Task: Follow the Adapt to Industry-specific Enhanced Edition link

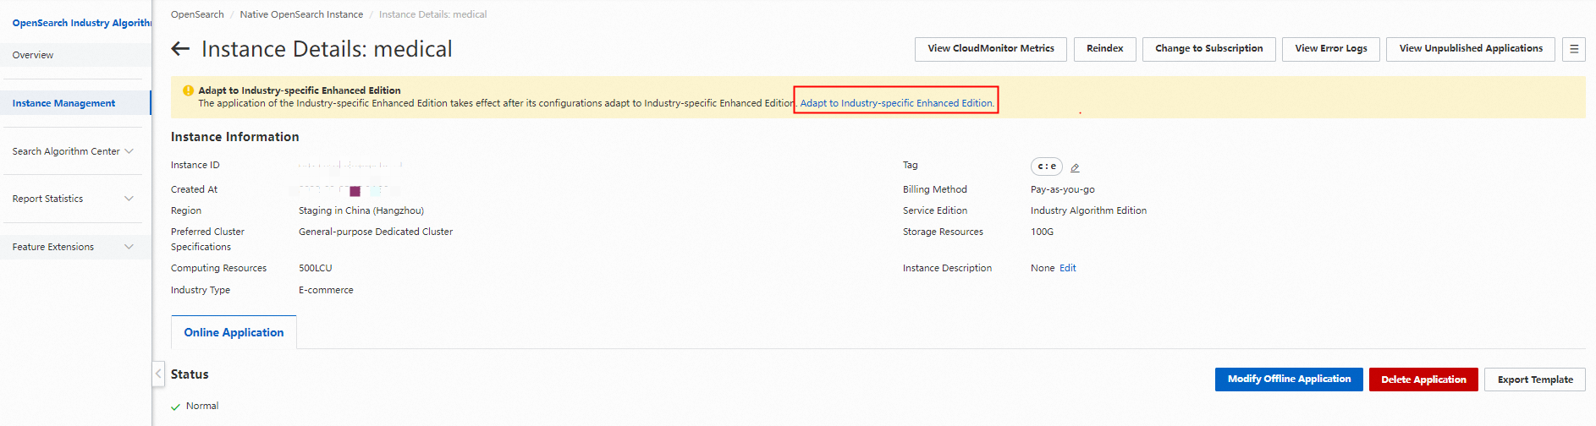Action: pos(896,103)
